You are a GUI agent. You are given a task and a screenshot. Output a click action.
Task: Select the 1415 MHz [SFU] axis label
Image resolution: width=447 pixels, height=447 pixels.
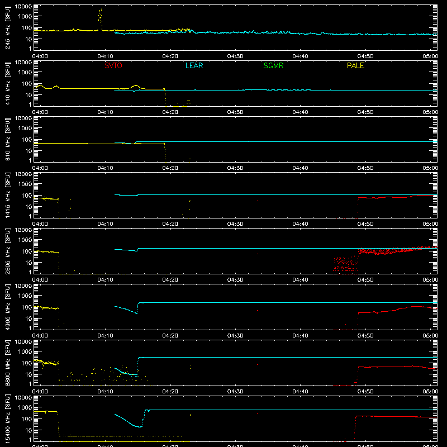tap(8, 195)
